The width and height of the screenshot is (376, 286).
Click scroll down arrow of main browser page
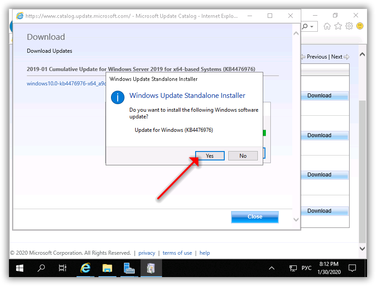[362, 248]
